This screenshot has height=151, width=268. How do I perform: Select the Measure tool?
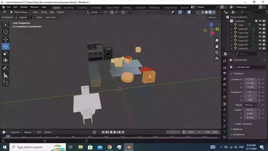point(6,75)
